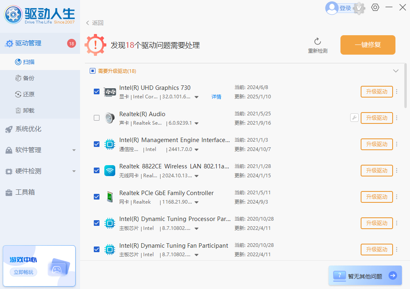
Task: Click the 游戏中心 promo banner
Action: click(39, 266)
